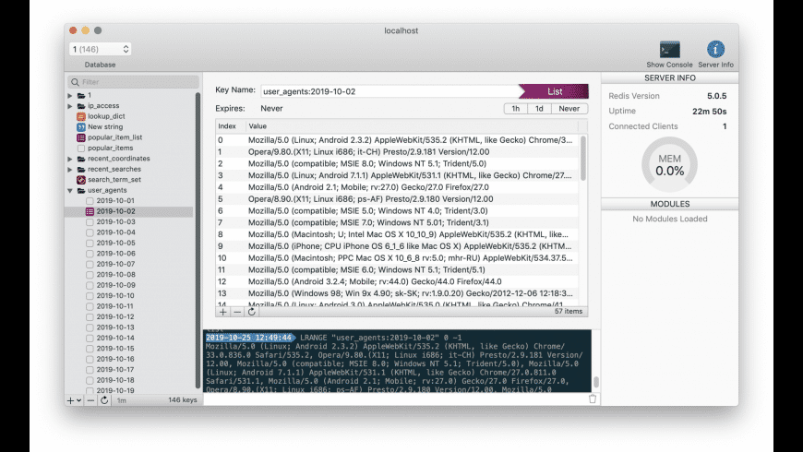This screenshot has height=452, width=803.
Task: Add a new list item with plus
Action: point(222,312)
